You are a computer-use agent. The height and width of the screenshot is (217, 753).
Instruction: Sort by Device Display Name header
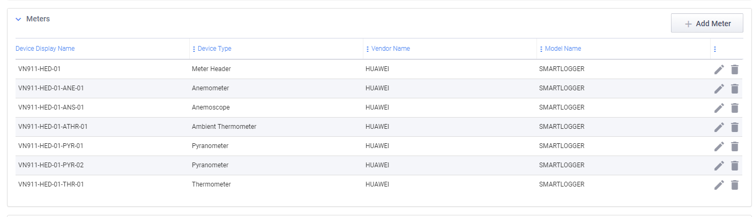click(x=45, y=49)
